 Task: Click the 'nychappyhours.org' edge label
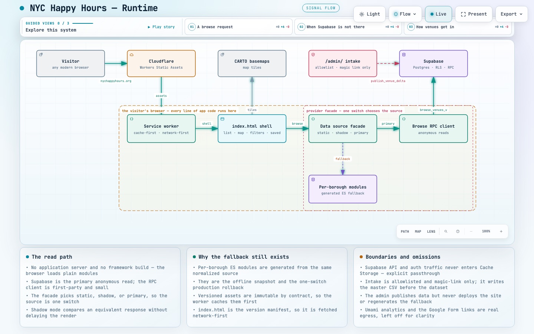click(x=116, y=81)
